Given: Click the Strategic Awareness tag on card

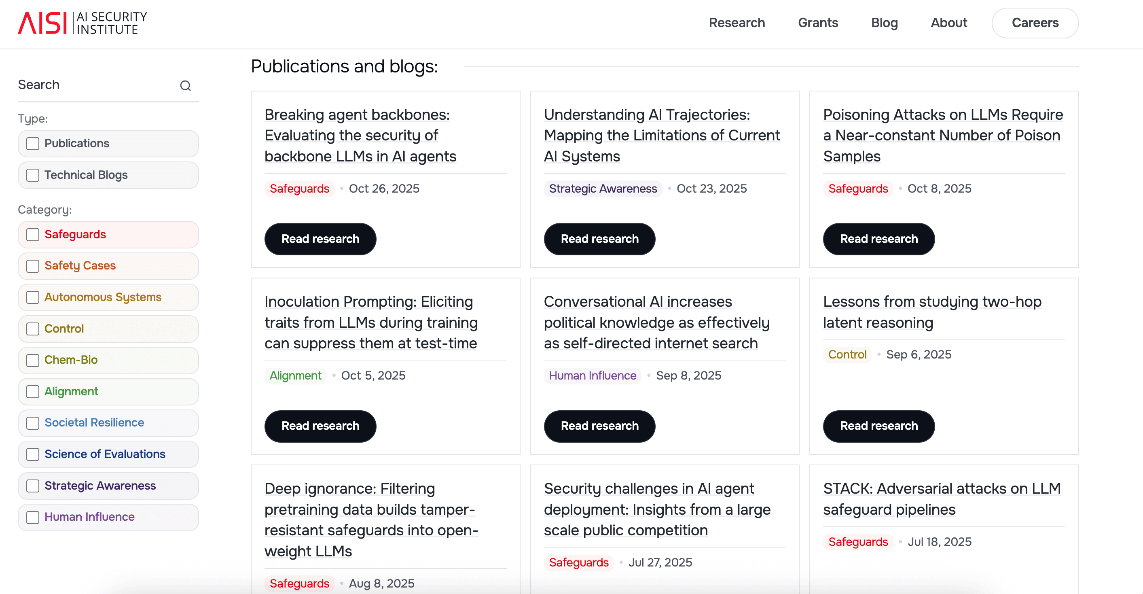Looking at the screenshot, I should click(x=603, y=189).
